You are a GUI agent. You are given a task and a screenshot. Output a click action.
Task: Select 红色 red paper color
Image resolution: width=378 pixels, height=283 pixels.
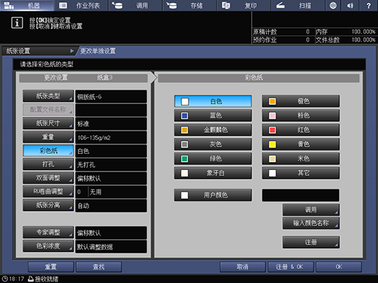click(300, 130)
